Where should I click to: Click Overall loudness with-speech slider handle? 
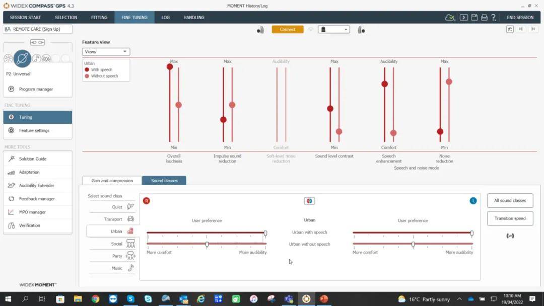point(170,66)
